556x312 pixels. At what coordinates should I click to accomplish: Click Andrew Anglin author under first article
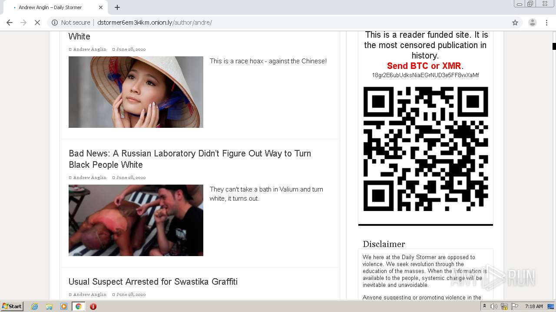(x=89, y=49)
